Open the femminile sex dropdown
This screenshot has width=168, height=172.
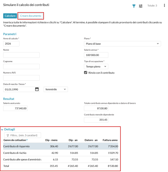tap(56, 89)
